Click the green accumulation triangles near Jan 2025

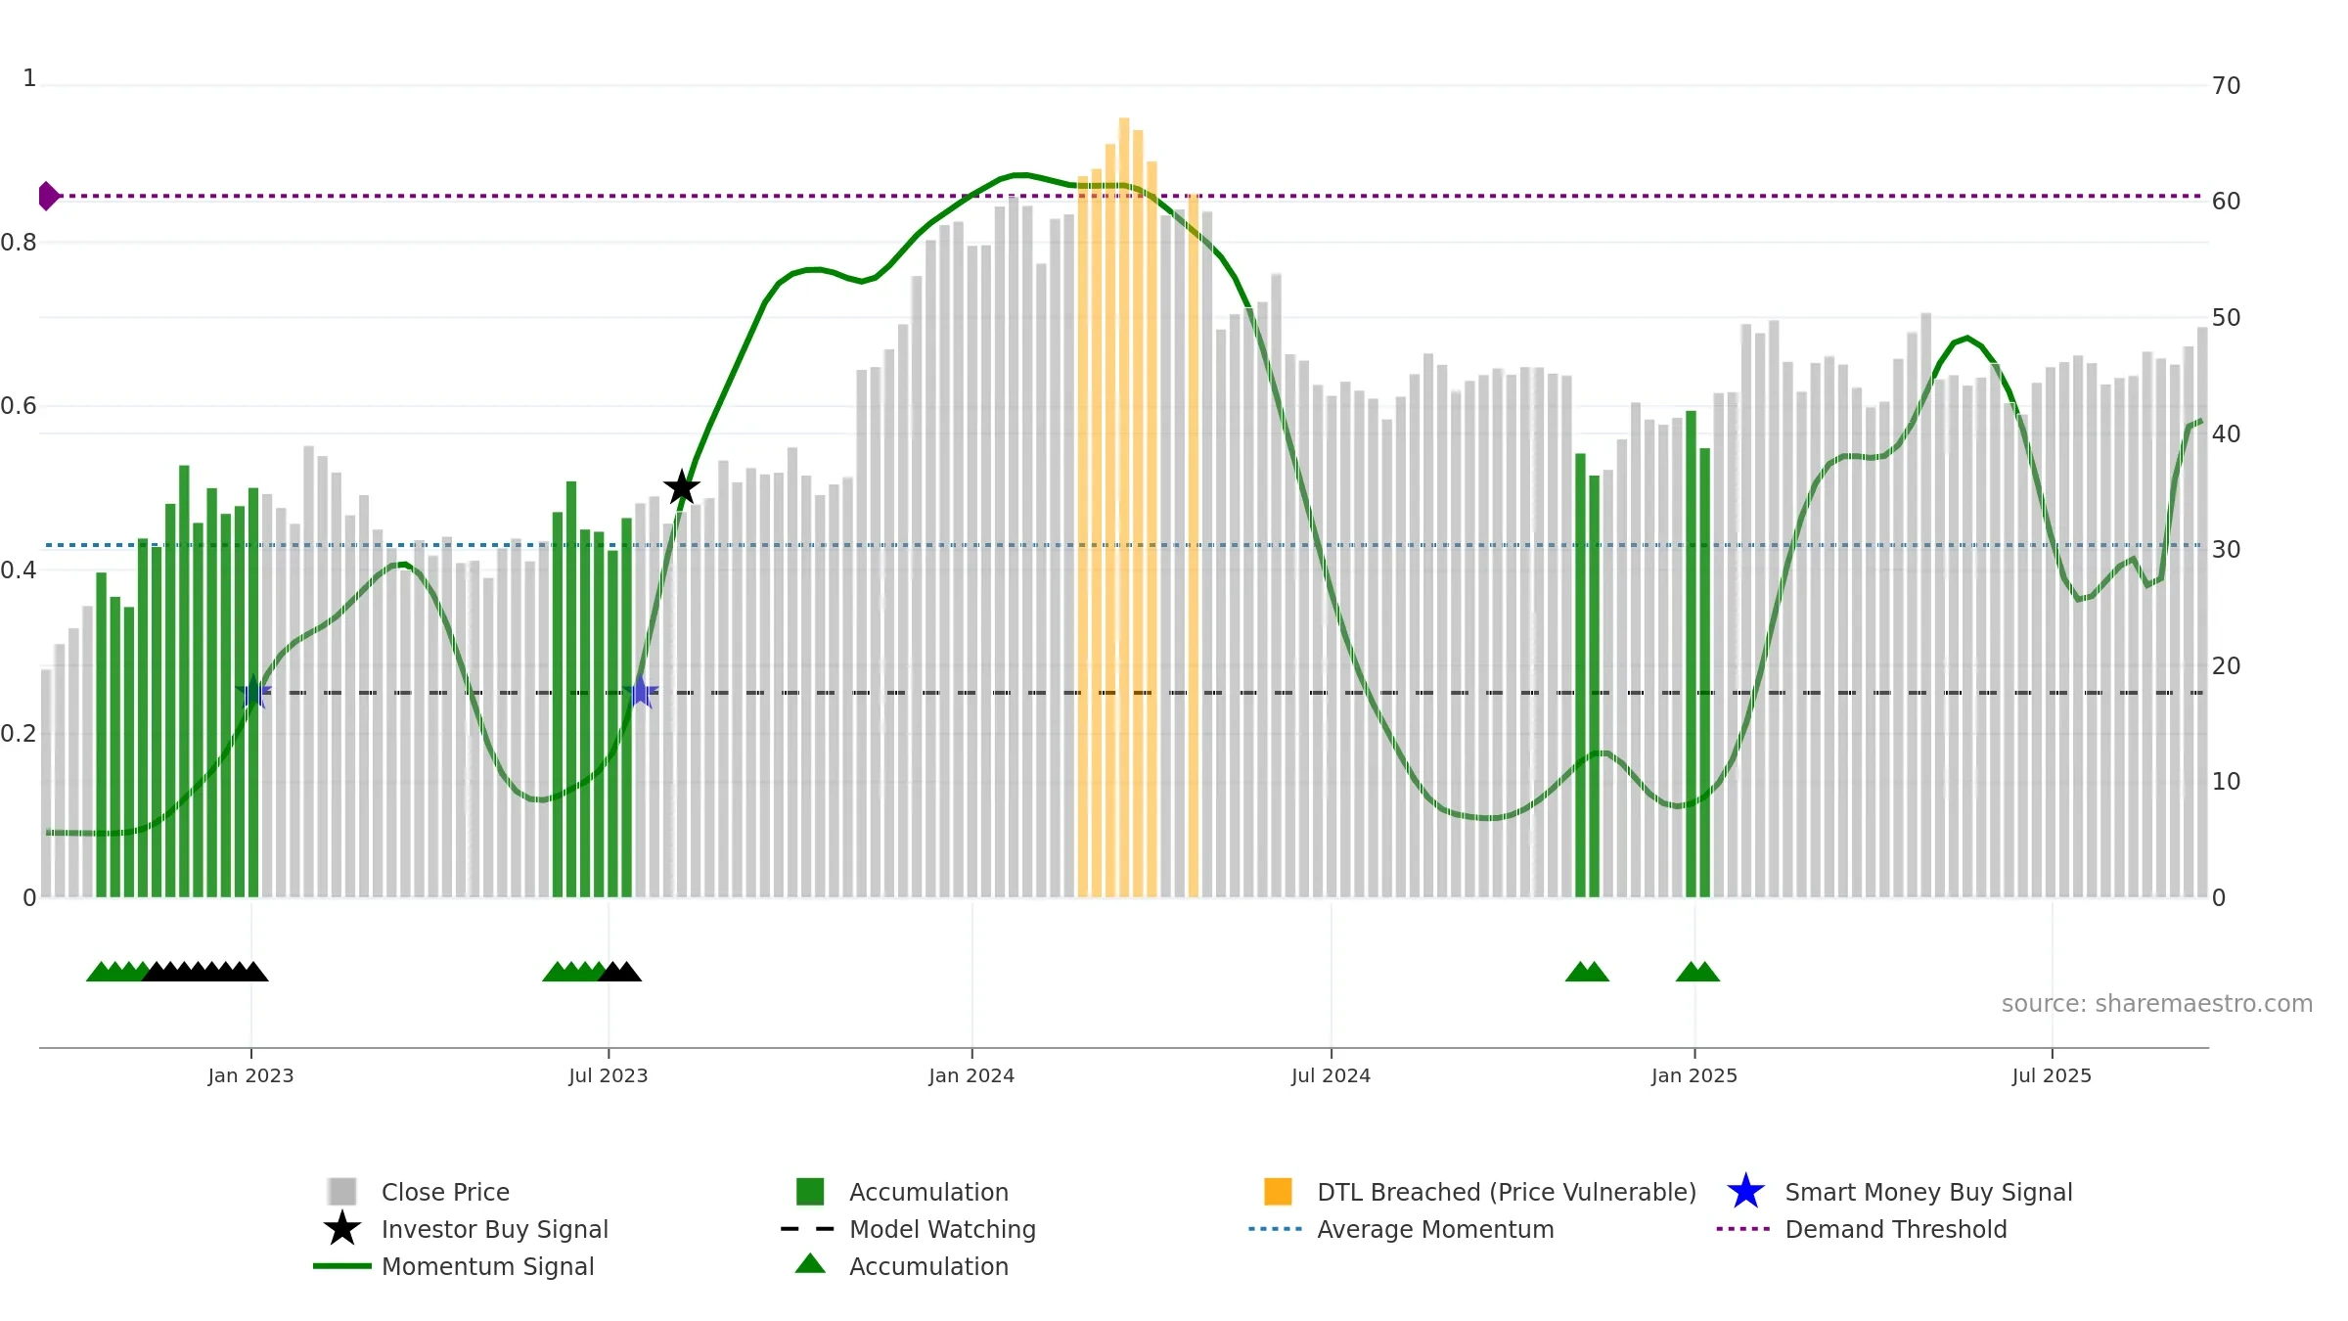pos(1697,971)
